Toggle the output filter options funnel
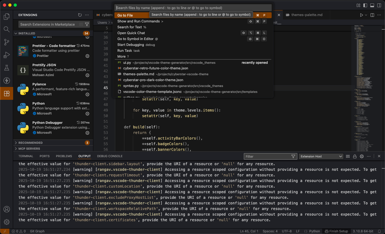This screenshot has width=385, height=234. click(293, 156)
